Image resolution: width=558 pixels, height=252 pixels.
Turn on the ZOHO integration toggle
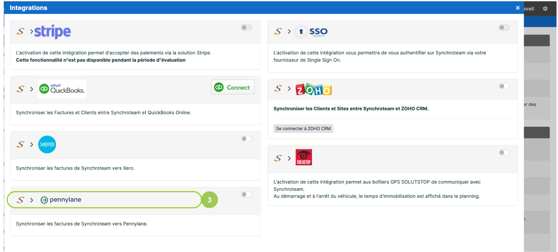(504, 86)
